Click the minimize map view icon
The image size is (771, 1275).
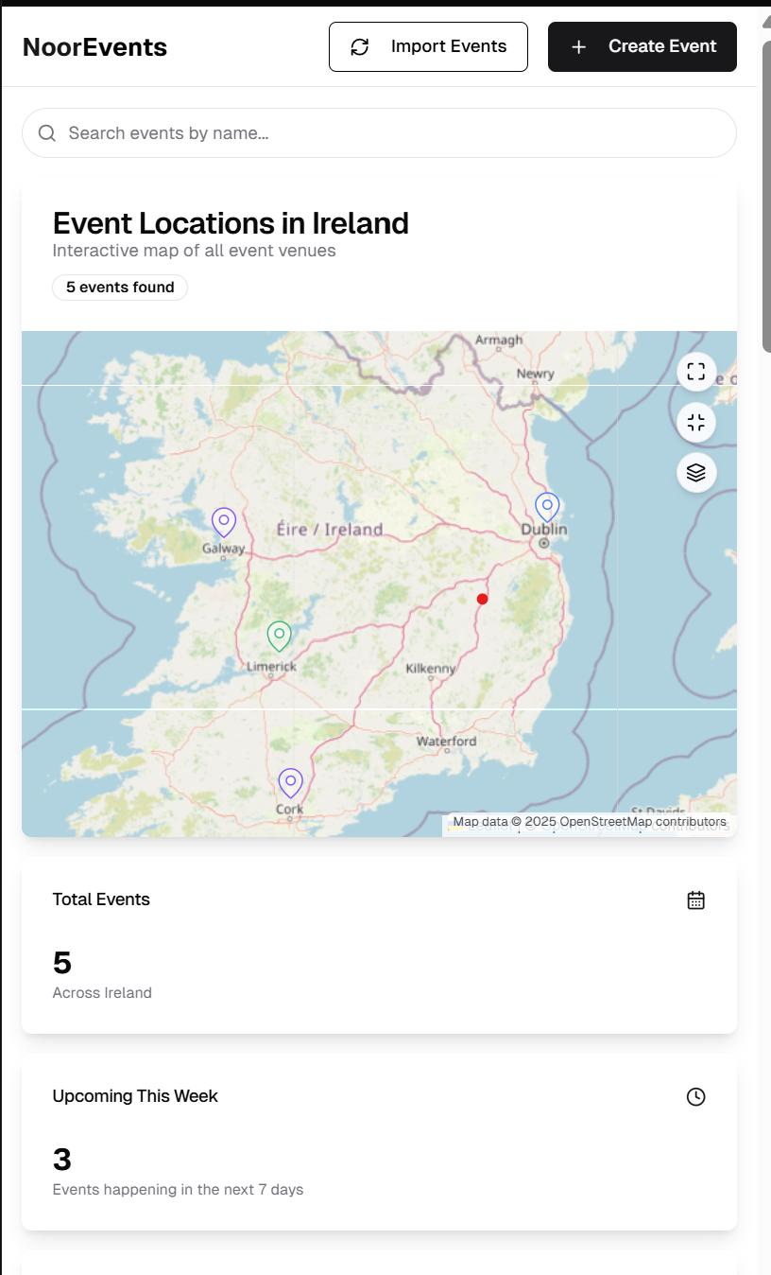pos(696,422)
